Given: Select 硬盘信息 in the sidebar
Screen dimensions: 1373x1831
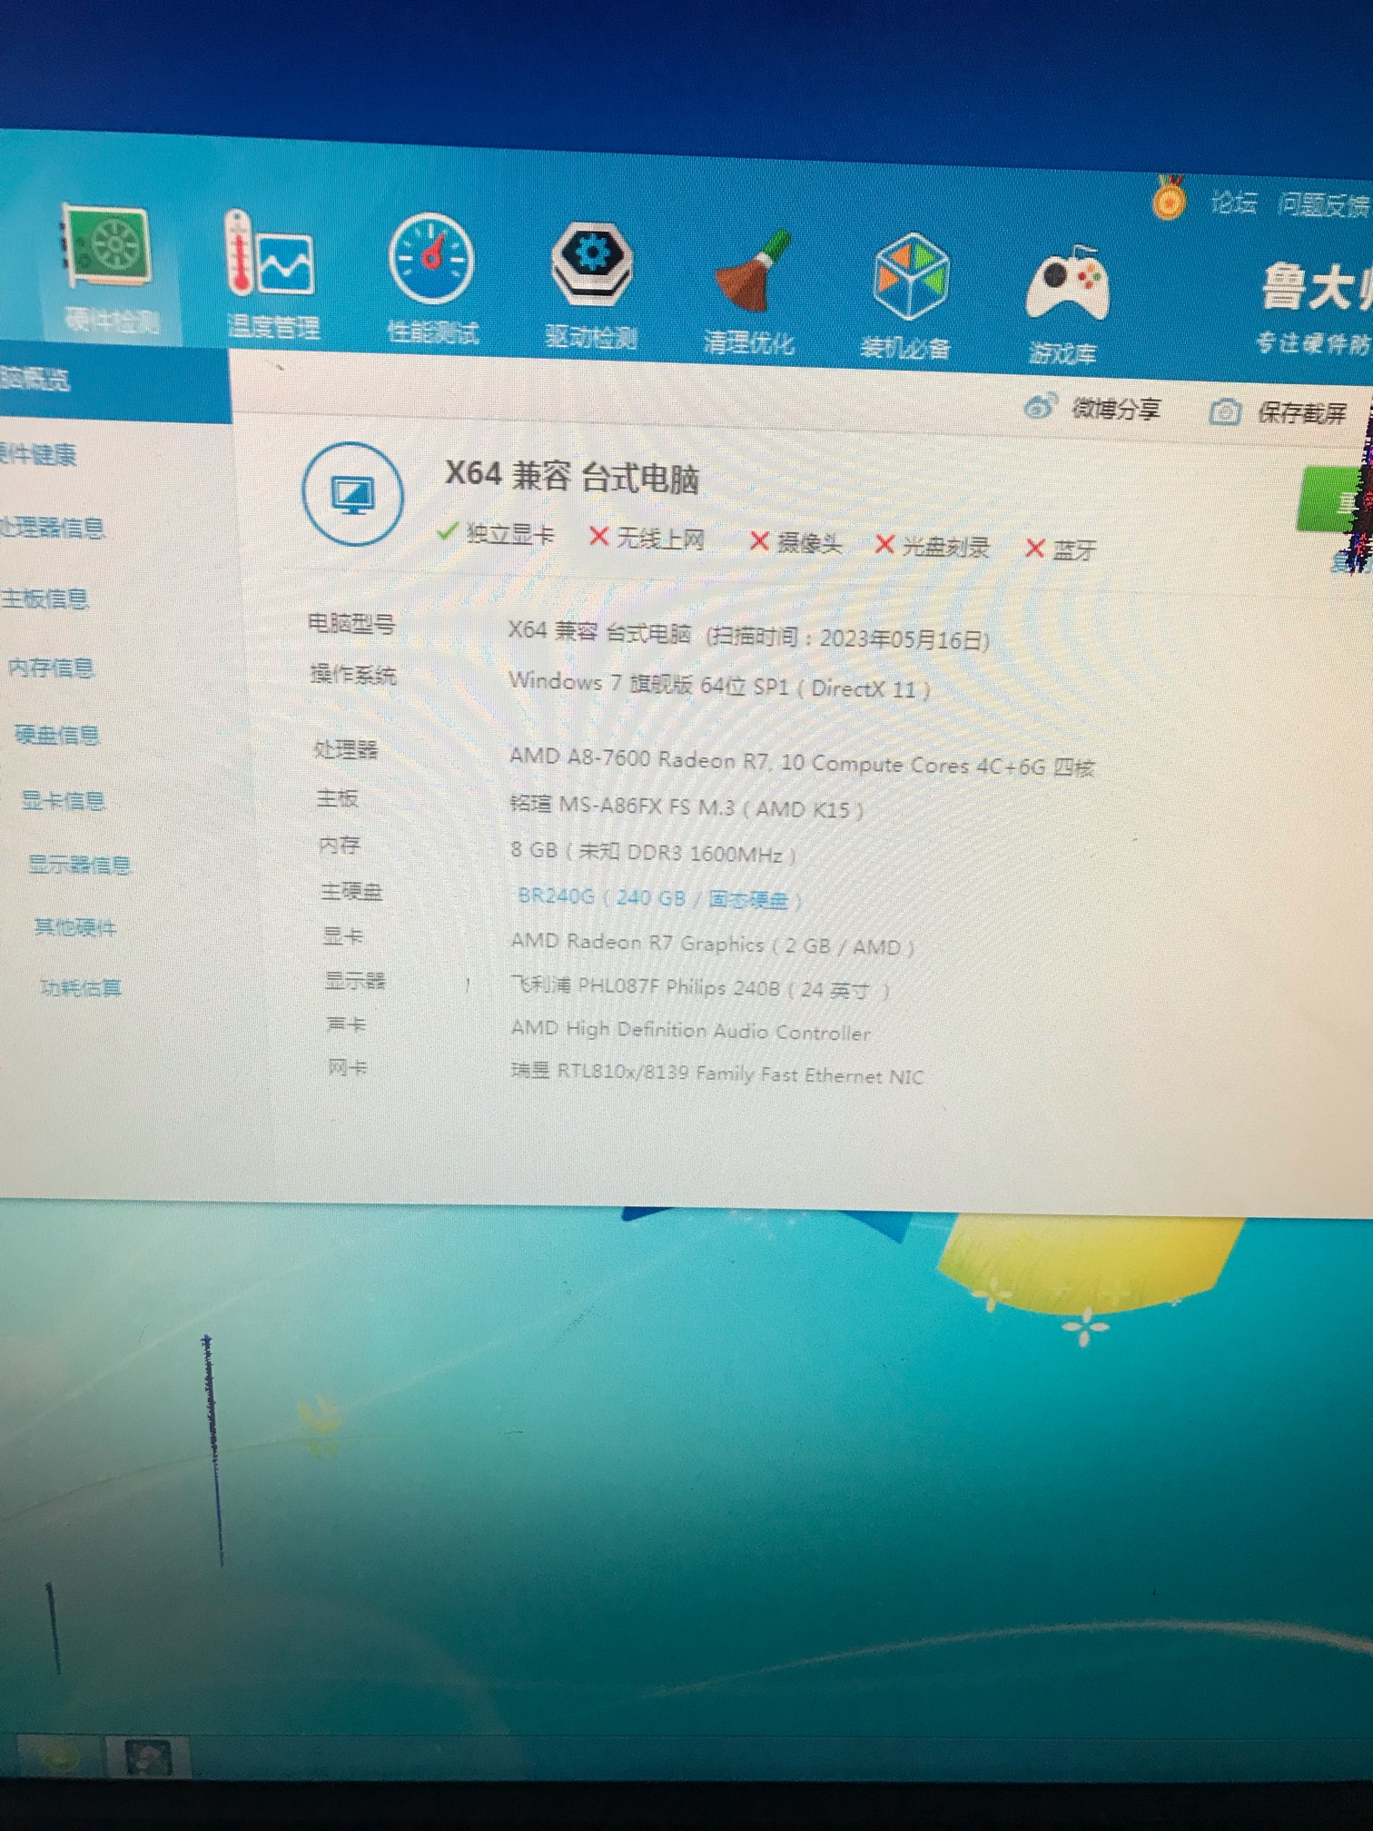Looking at the screenshot, I should (57, 735).
